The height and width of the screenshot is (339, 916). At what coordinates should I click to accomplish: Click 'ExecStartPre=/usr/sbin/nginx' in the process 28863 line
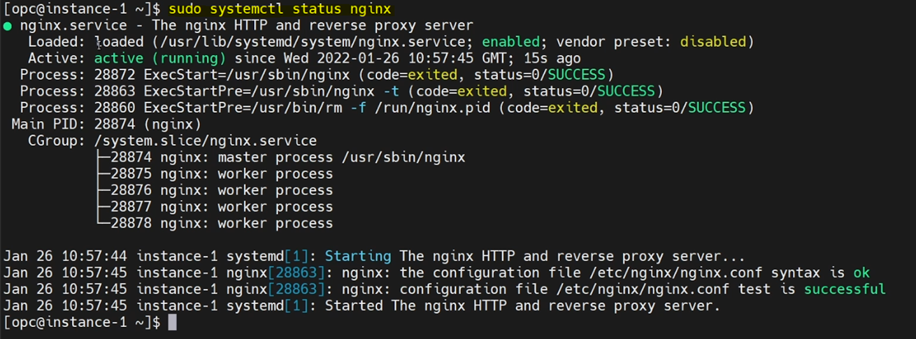[259, 91]
